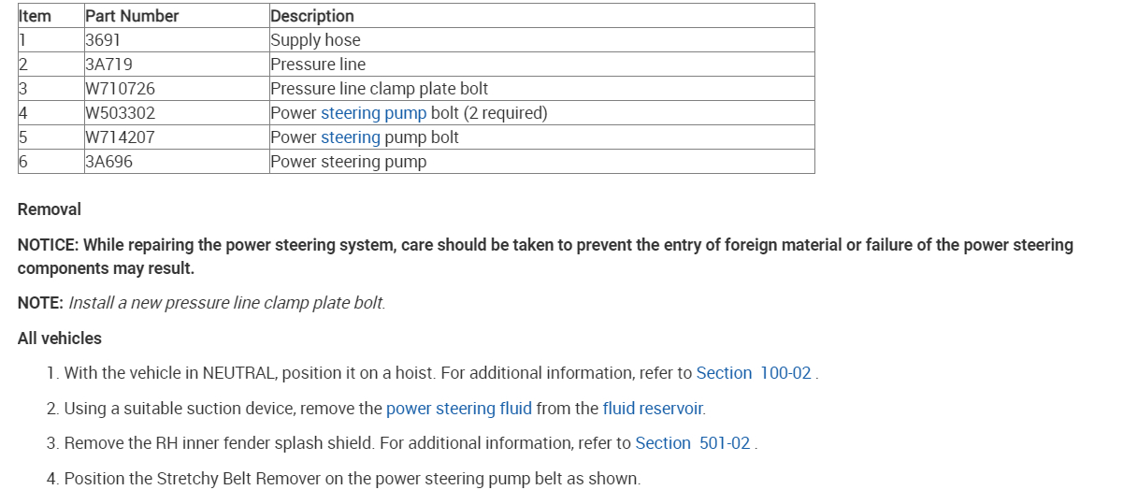Click the "All vehicles" subheading
1123x490 pixels.
pos(60,339)
